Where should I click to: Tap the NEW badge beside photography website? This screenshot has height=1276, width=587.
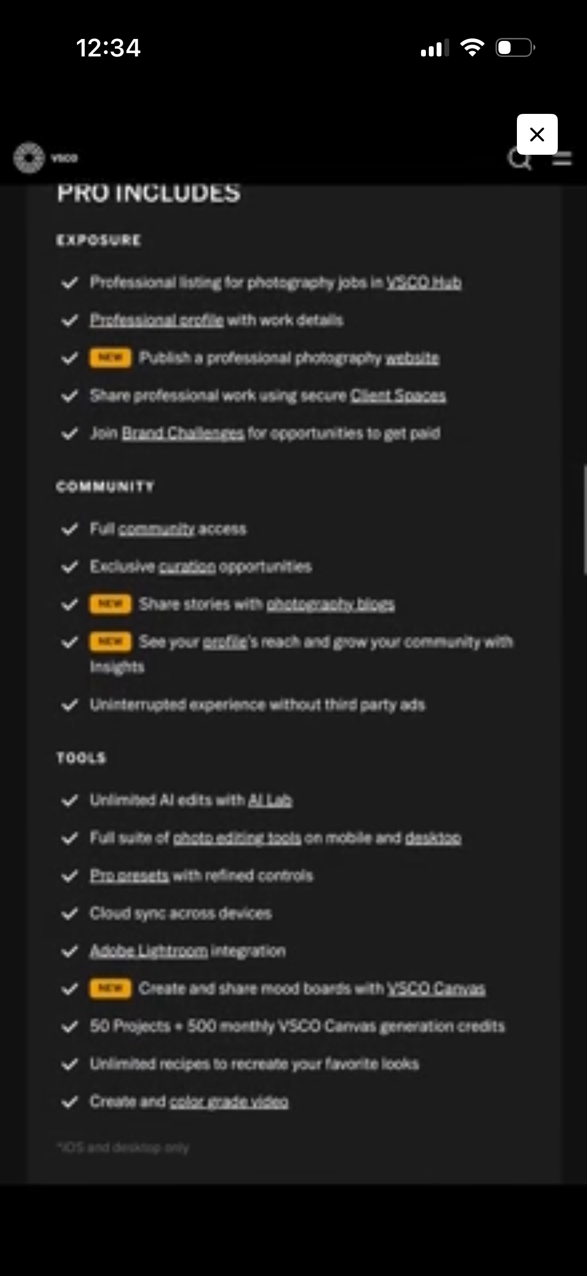pos(110,358)
